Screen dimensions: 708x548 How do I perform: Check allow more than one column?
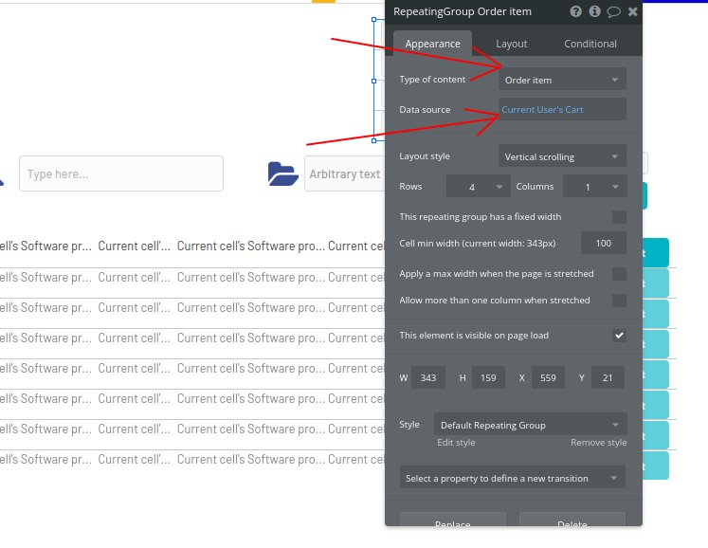[619, 301]
